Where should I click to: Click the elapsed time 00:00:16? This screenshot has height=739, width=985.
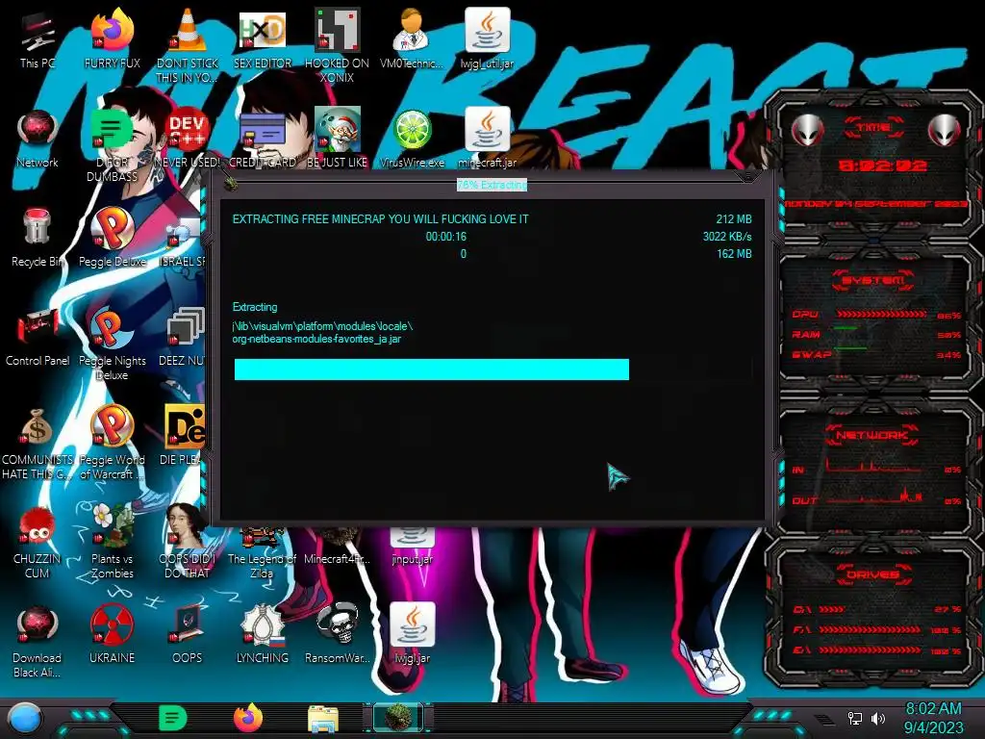point(446,237)
